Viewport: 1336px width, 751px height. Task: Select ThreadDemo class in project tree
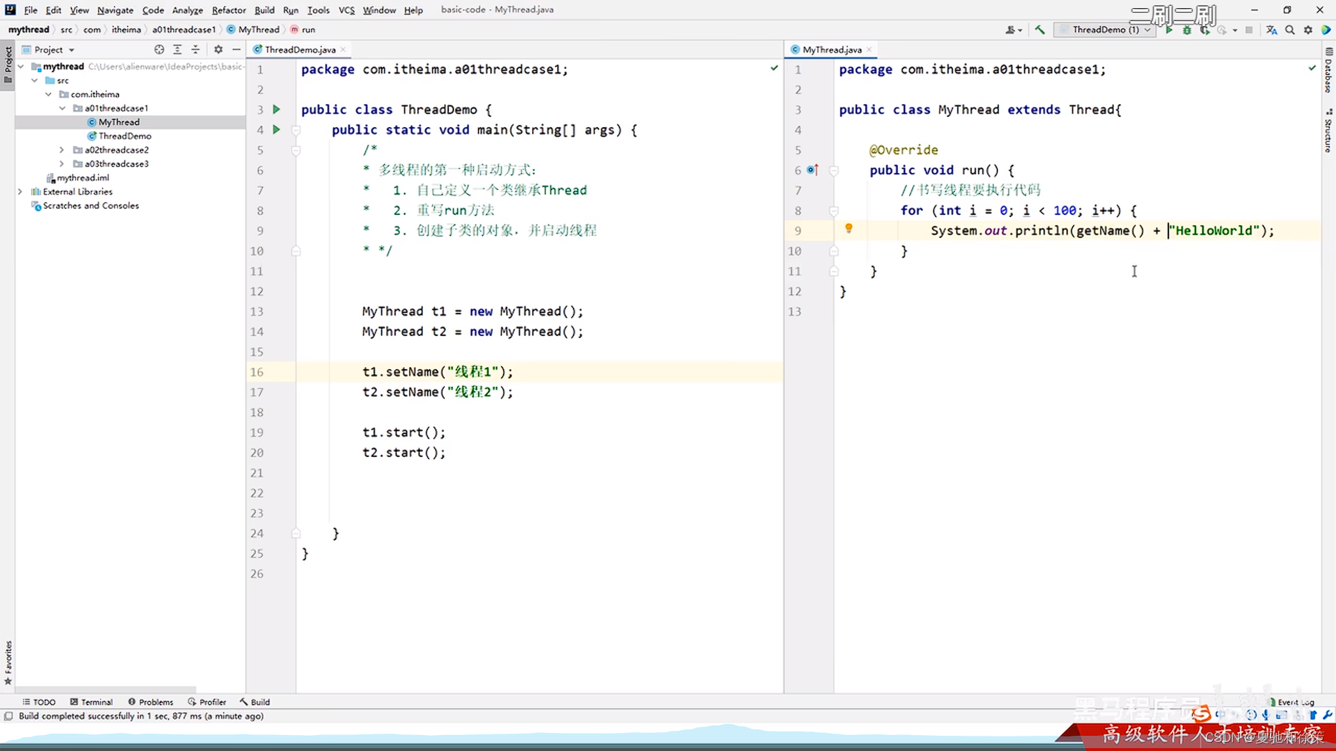pos(125,136)
